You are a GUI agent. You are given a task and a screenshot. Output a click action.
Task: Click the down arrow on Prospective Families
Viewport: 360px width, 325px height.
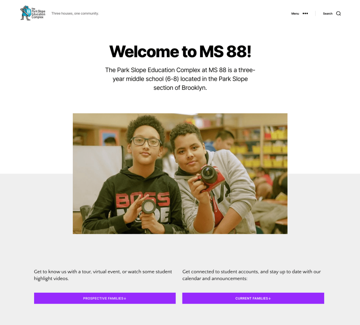(125, 298)
